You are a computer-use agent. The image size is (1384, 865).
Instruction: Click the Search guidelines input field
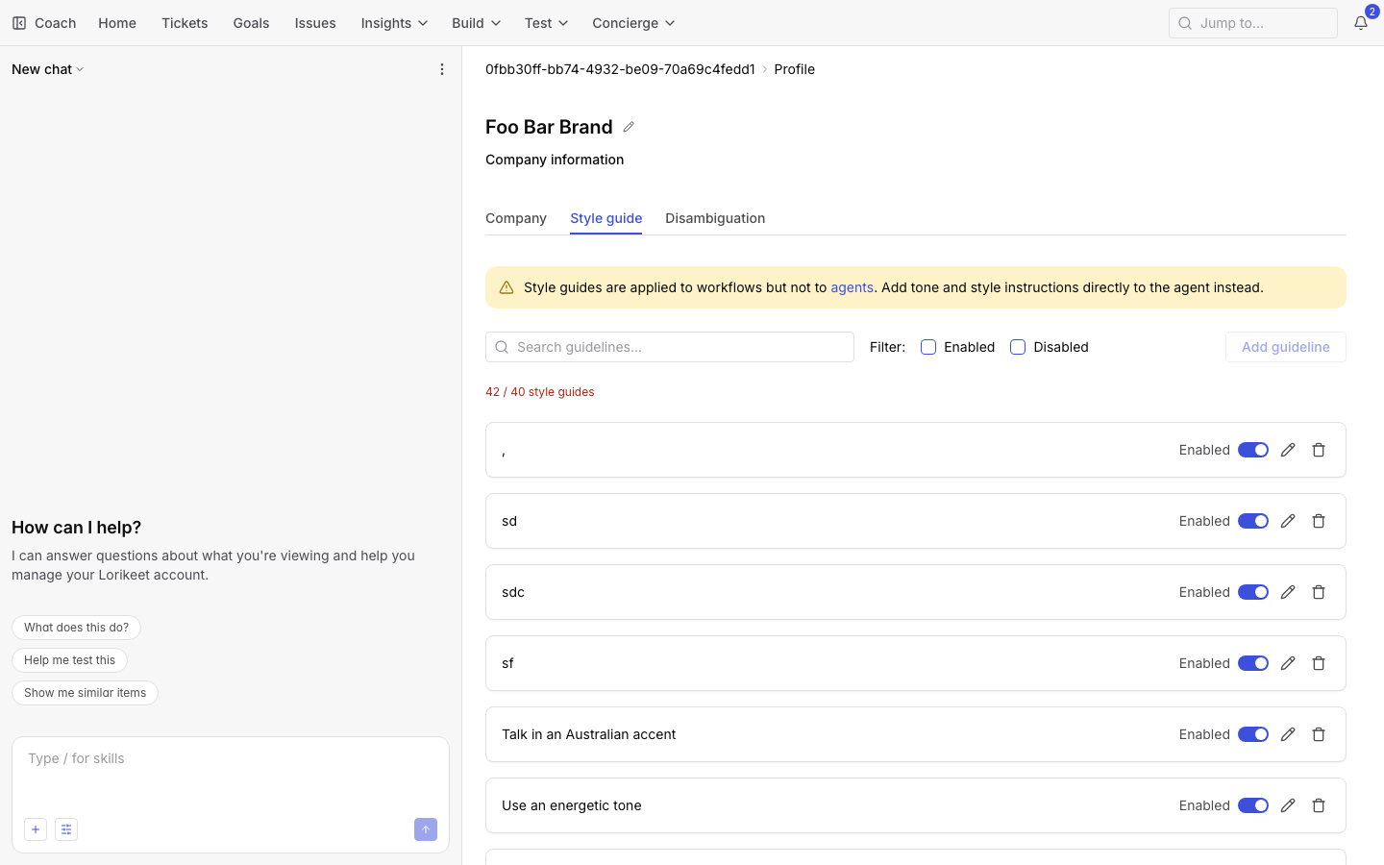(670, 347)
